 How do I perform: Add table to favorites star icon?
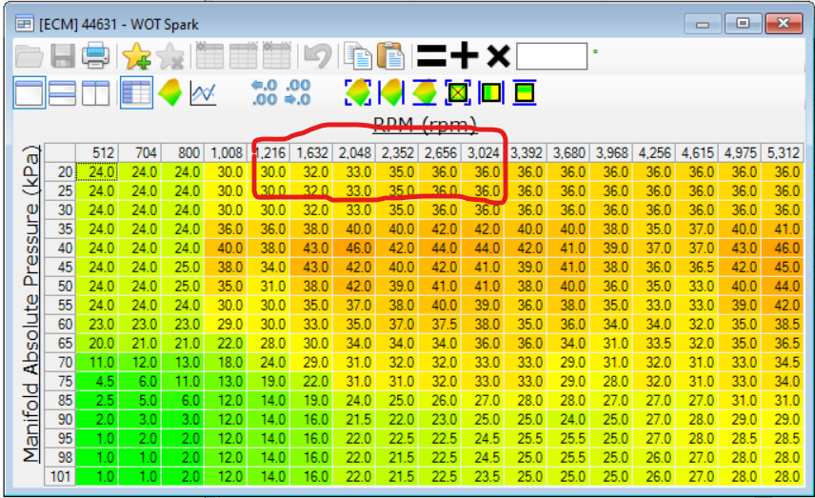tap(137, 56)
